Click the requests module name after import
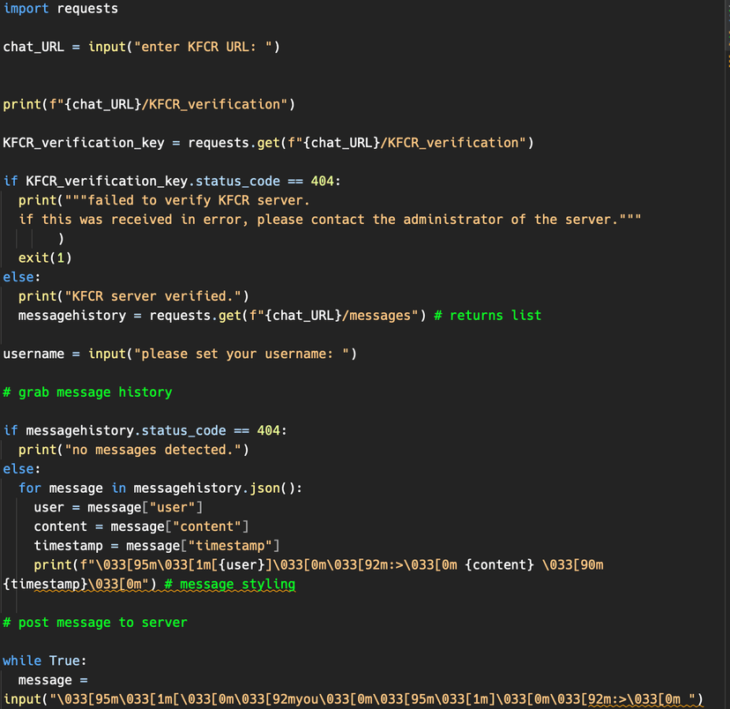The width and height of the screenshot is (730, 709). [87, 9]
